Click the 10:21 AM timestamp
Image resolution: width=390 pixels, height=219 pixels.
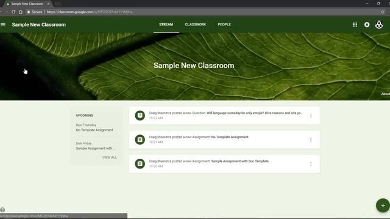coord(156,142)
